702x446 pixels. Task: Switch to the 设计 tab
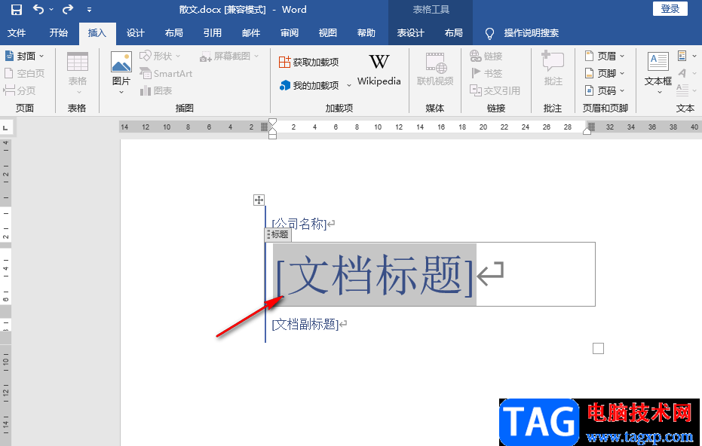135,32
